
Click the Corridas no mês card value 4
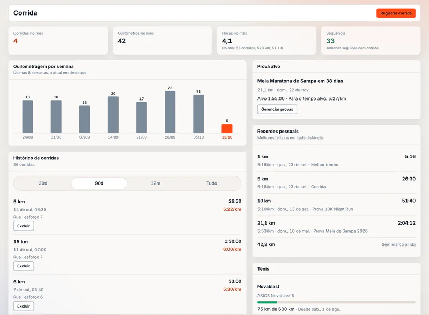16,41
